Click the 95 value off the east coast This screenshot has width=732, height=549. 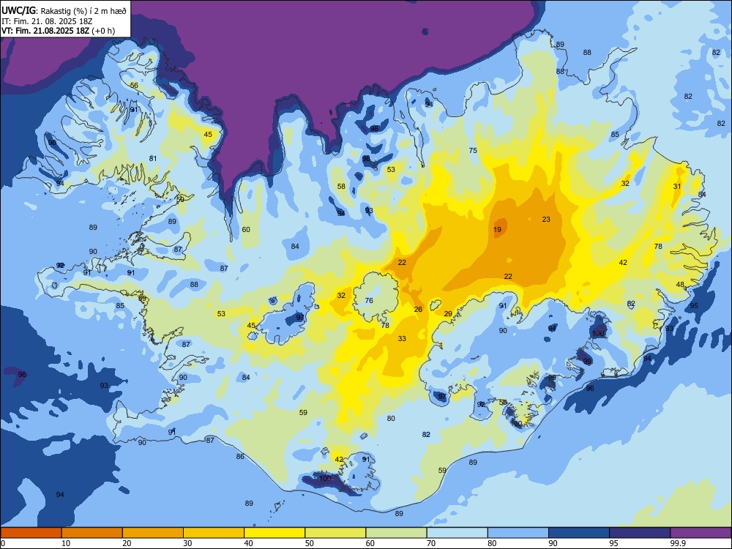click(x=694, y=305)
